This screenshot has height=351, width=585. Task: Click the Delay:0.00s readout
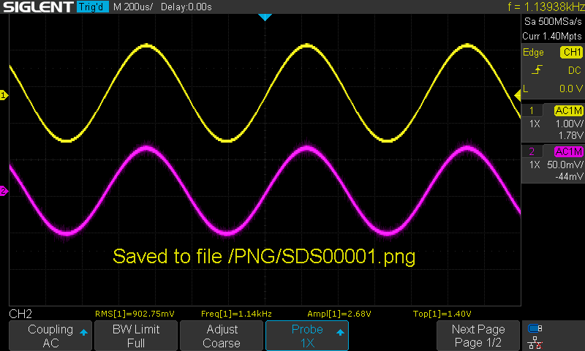point(186,7)
